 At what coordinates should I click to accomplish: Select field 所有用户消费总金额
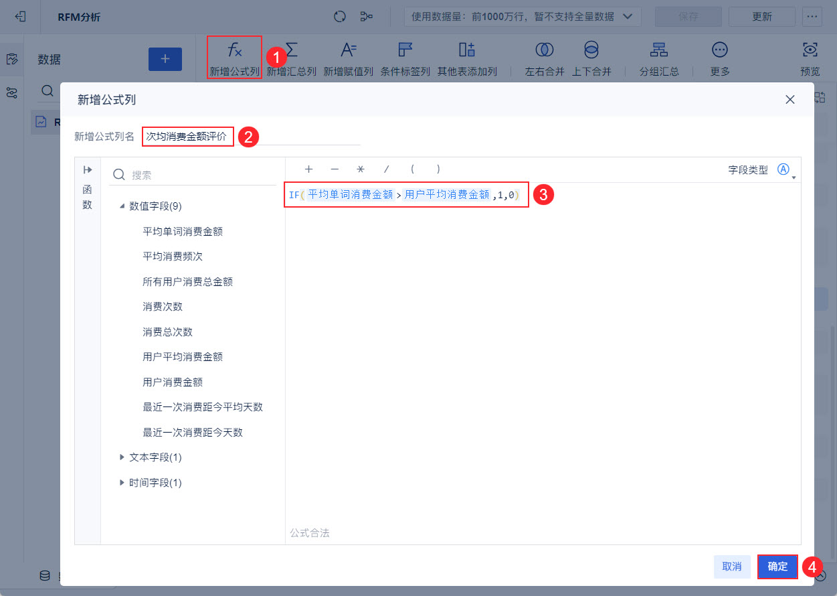pyautogui.click(x=187, y=282)
